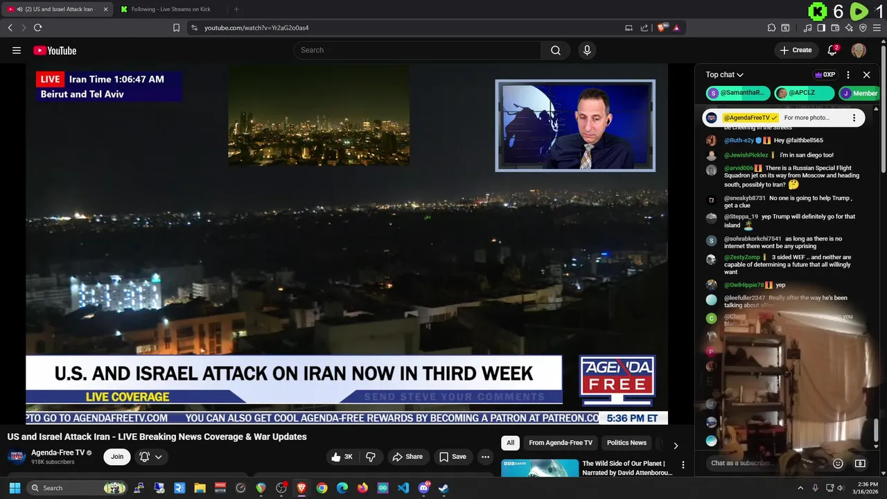
Task: Close the live chat panel
Action: (x=866, y=75)
